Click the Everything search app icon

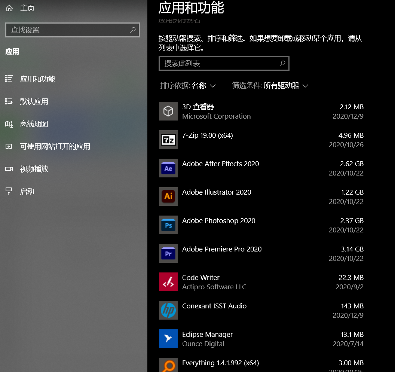(168, 365)
